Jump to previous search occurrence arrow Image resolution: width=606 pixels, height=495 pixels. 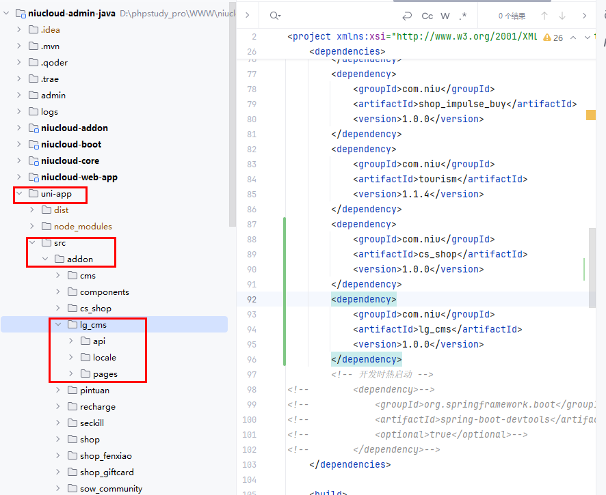(544, 16)
